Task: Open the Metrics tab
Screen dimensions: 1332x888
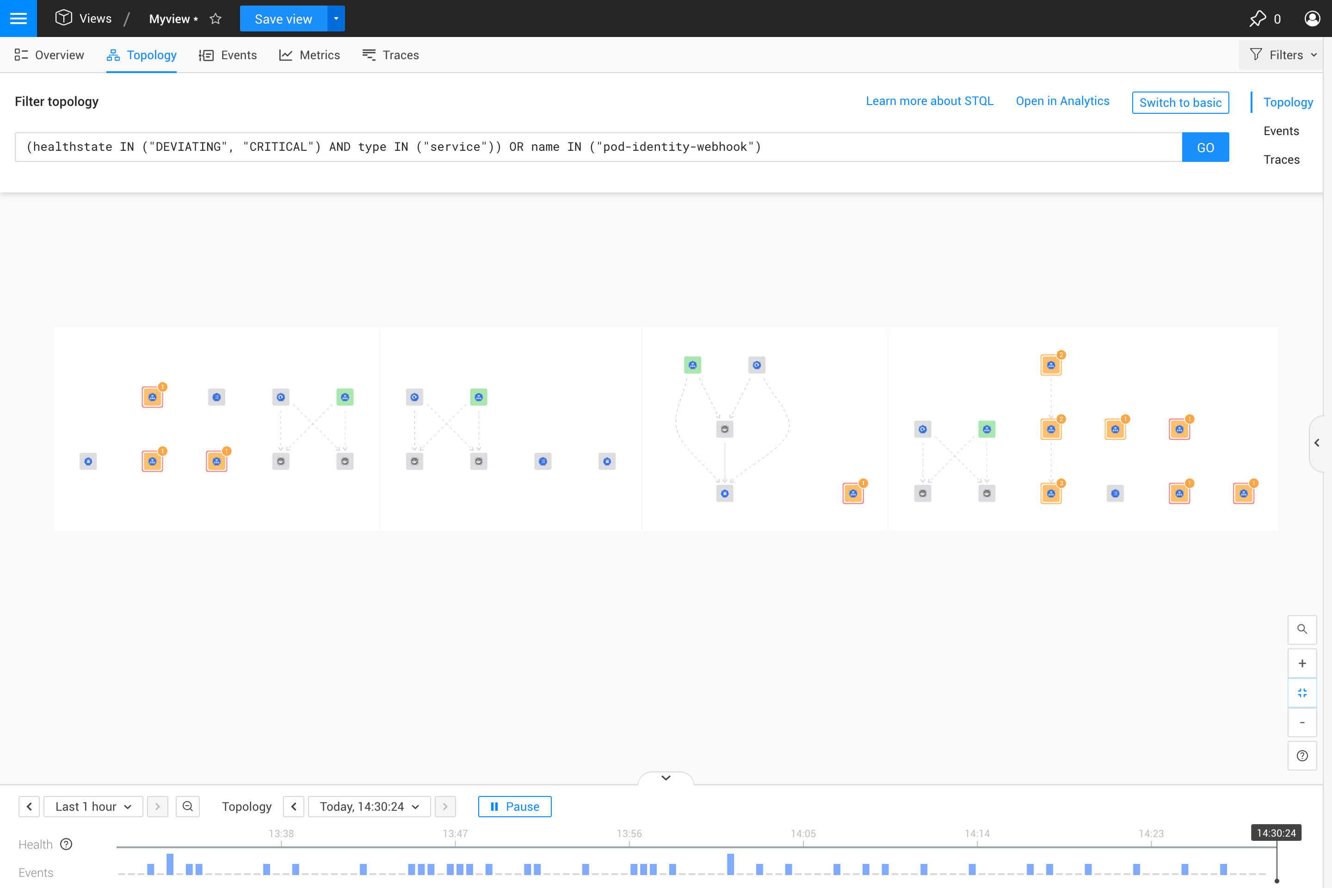Action: tap(309, 55)
